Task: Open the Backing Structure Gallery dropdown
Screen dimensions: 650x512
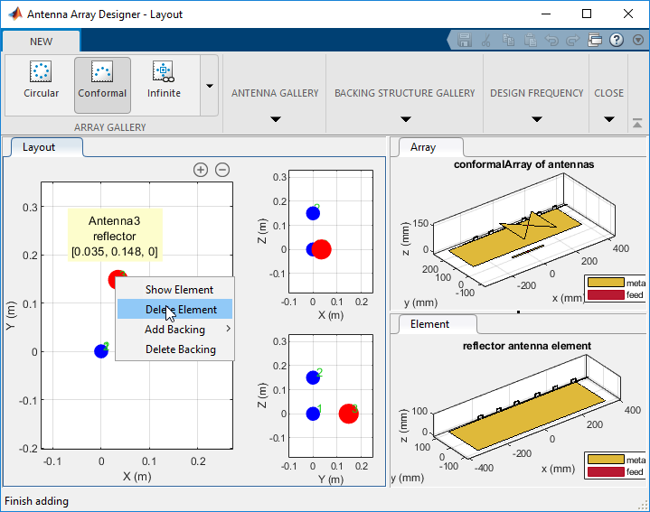Action: (x=405, y=119)
